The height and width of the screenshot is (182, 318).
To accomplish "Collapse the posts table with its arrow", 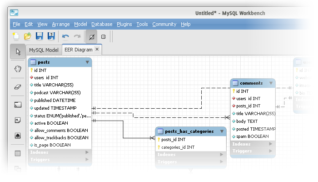I will pos(87,62).
